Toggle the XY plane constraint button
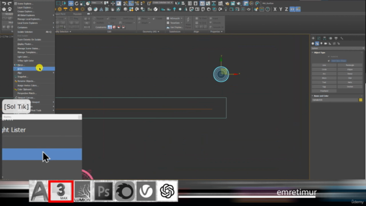 click(x=292, y=9)
